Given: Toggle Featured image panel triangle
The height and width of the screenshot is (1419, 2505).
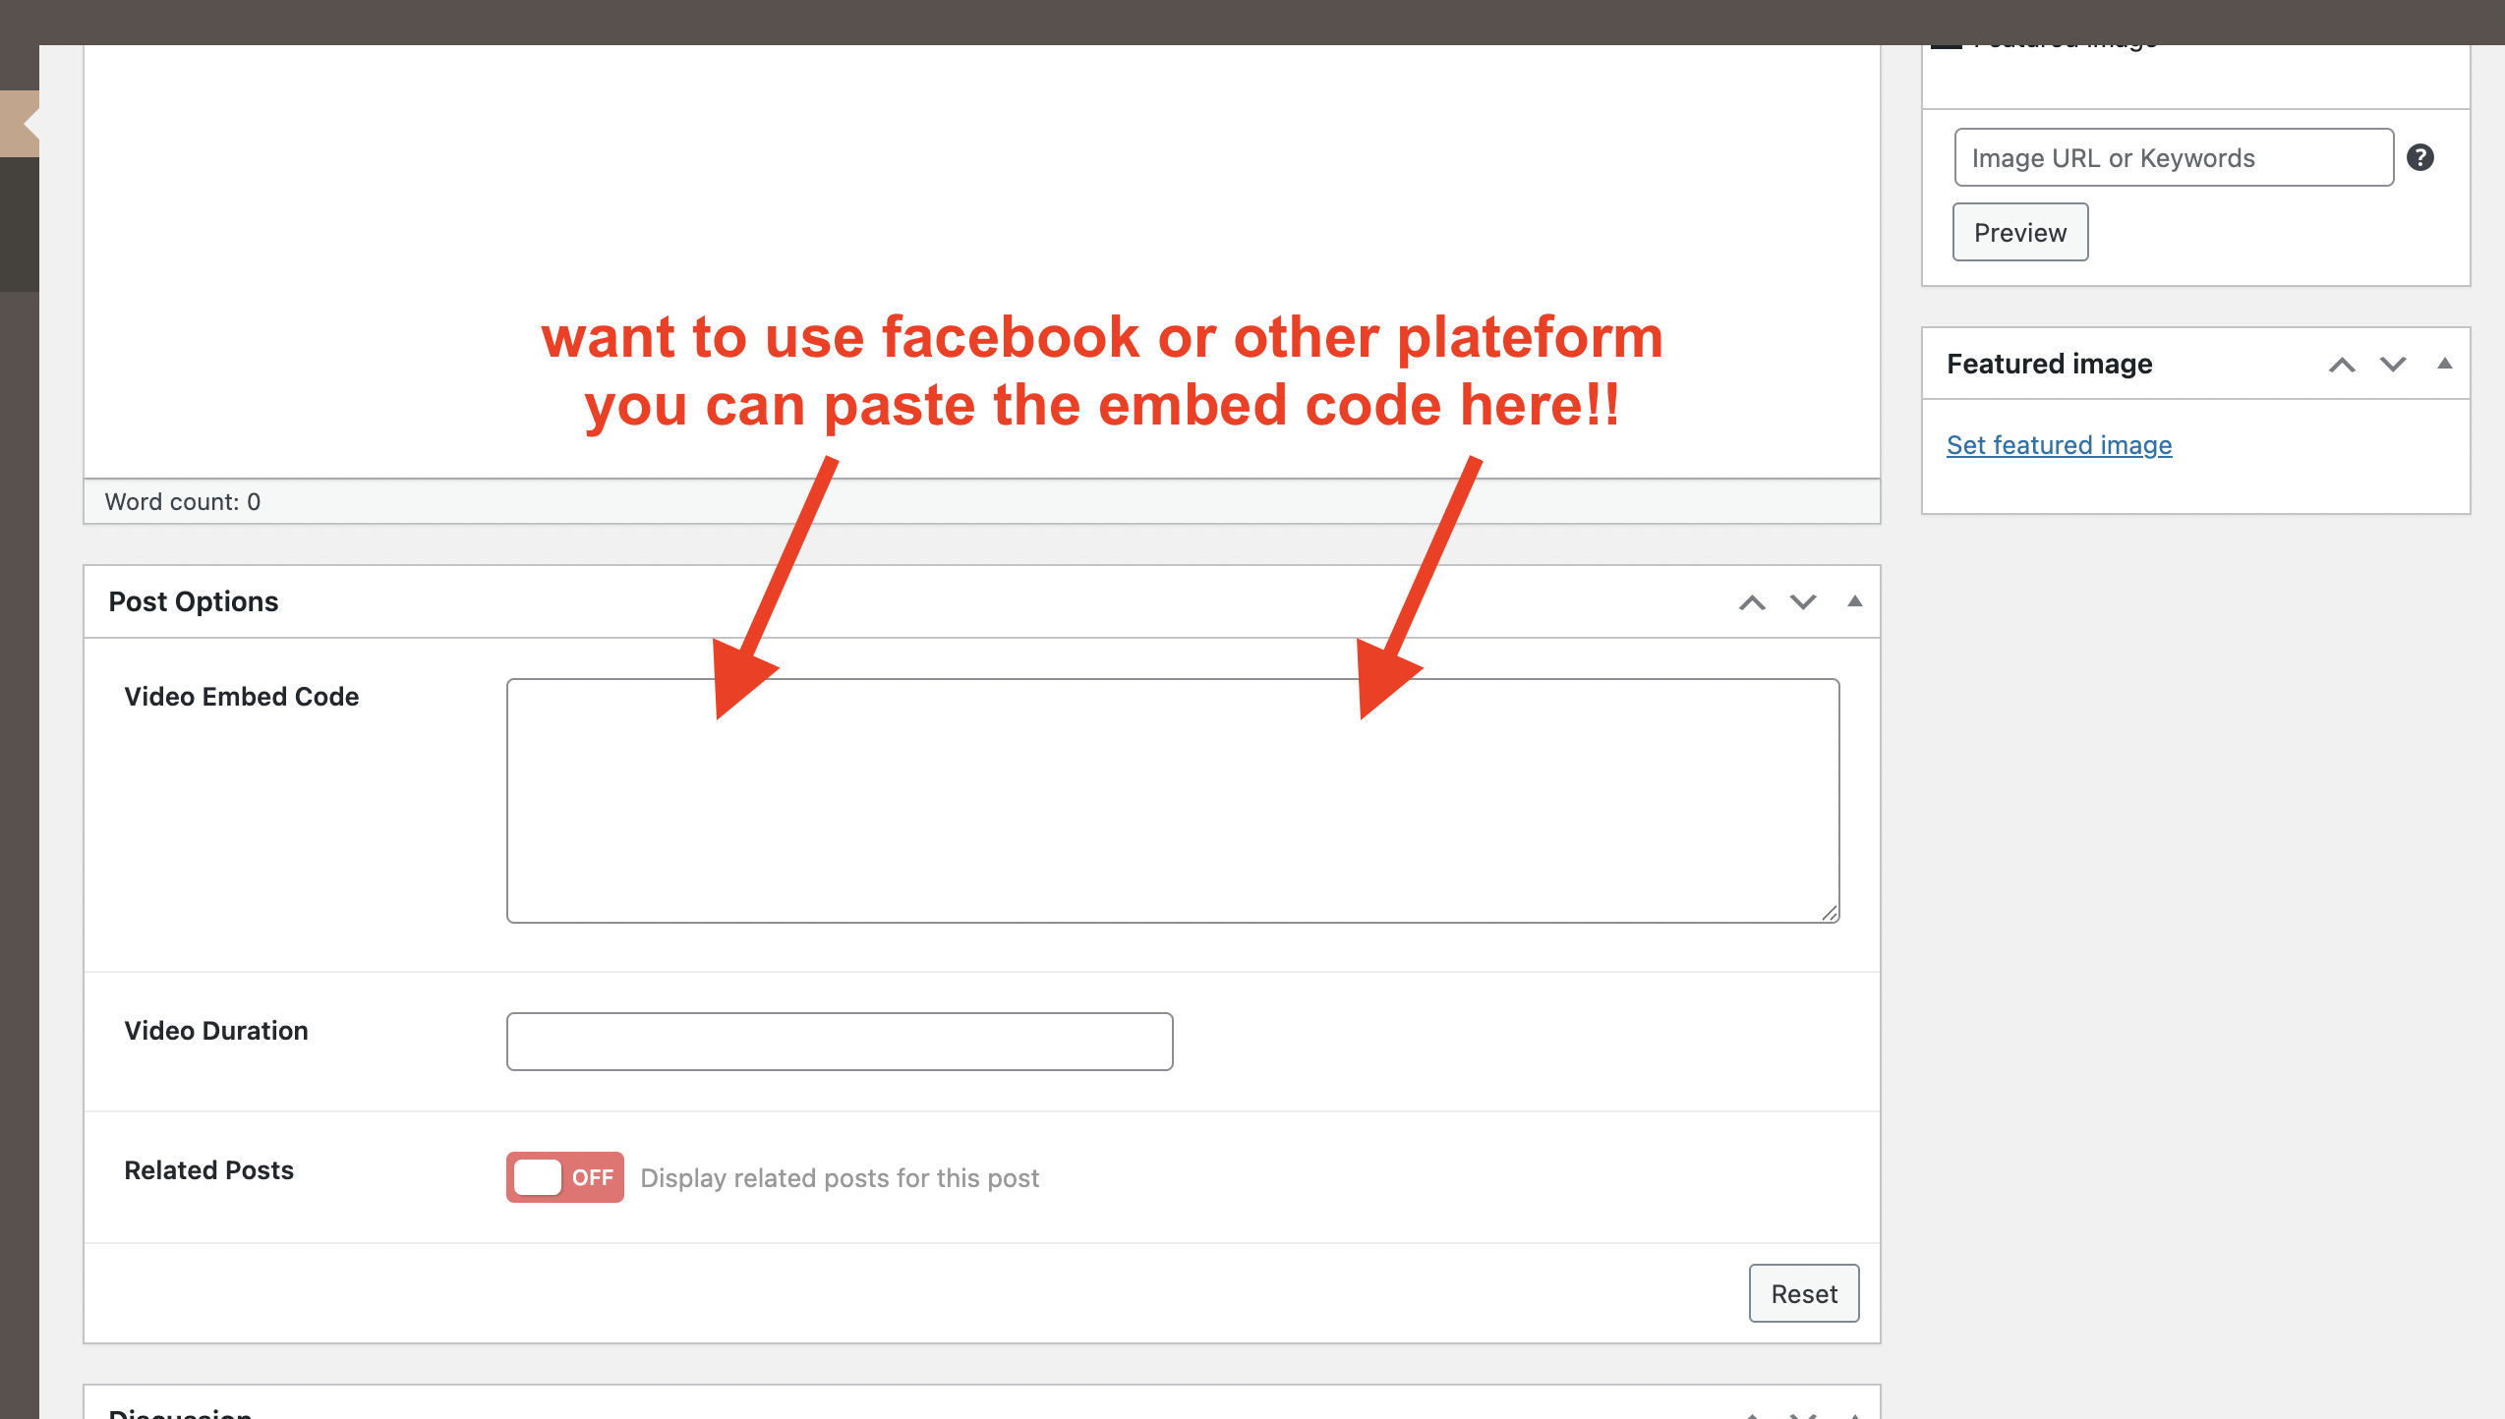Looking at the screenshot, I should (x=2444, y=364).
